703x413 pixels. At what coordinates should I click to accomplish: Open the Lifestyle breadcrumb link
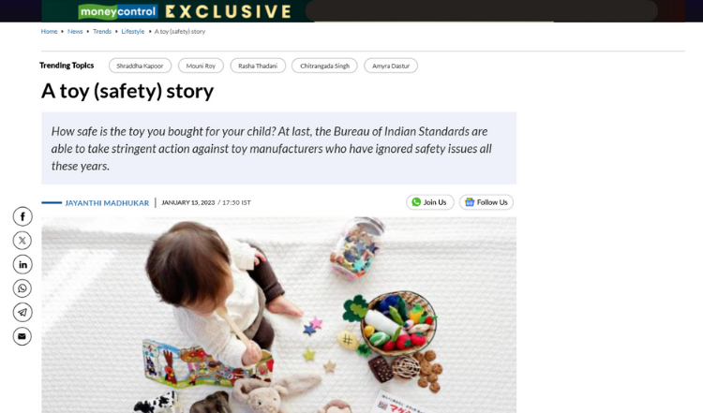click(x=133, y=31)
